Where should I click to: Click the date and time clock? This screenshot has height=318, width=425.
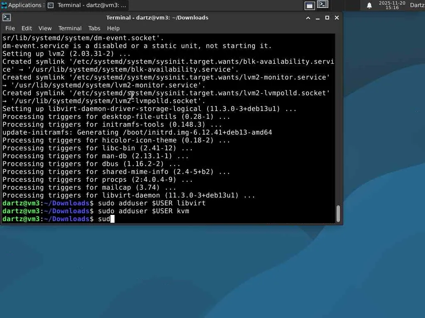click(x=392, y=5)
